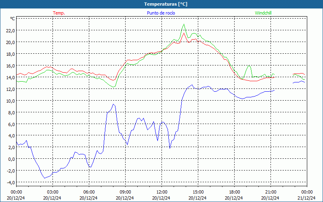Click the blue dew point peak near 08:00
Image resolution: width=323 pixels, height=202 pixels.
click(113, 104)
